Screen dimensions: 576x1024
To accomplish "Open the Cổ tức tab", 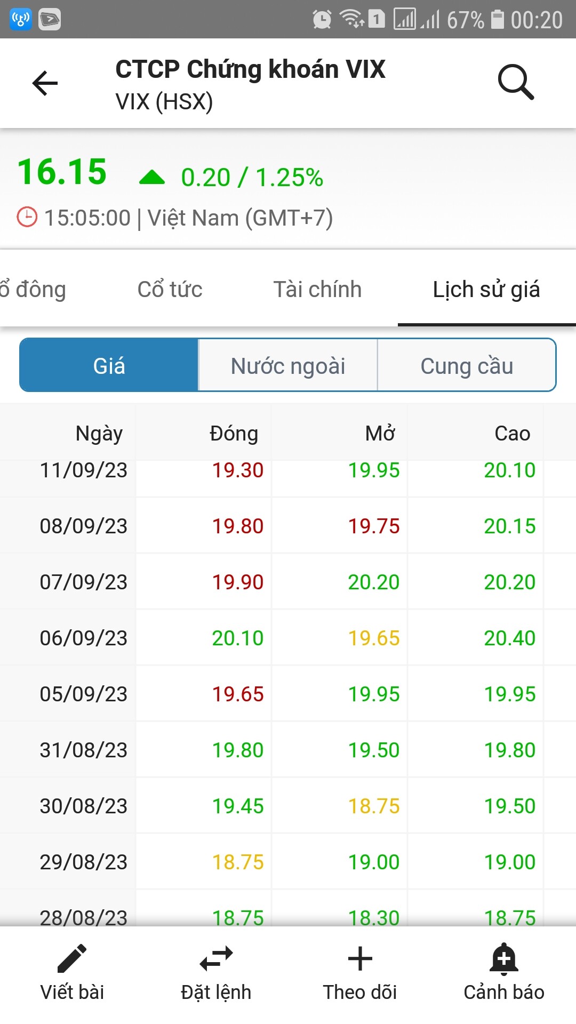I will click(x=170, y=290).
